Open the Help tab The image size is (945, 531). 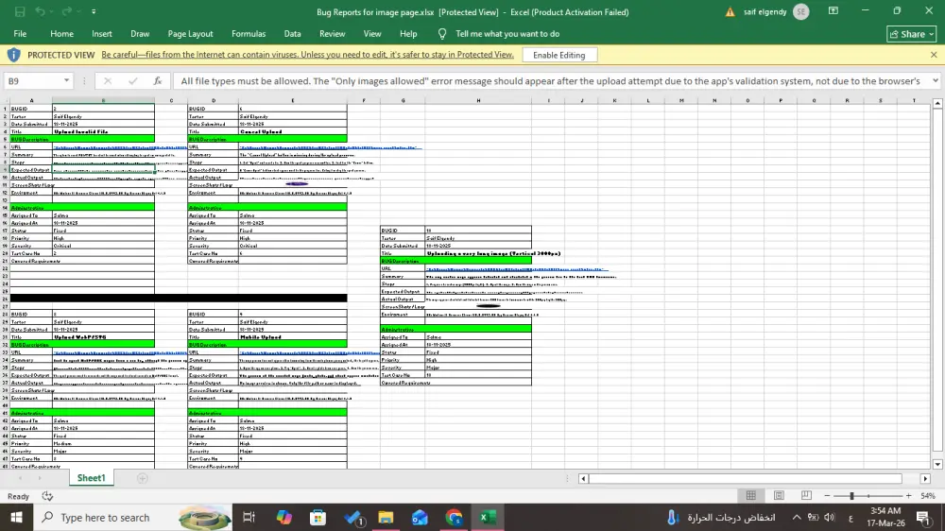click(408, 34)
